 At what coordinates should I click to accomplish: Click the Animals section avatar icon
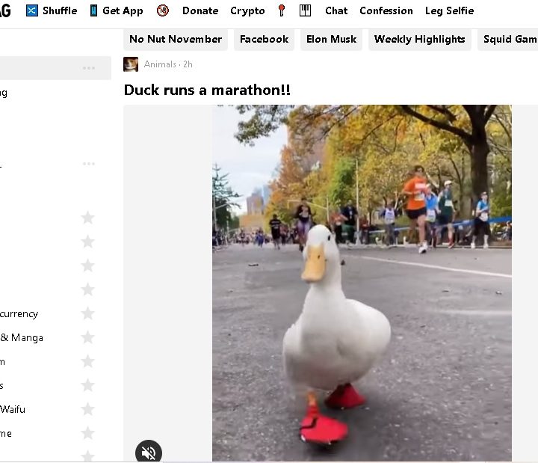click(x=131, y=64)
